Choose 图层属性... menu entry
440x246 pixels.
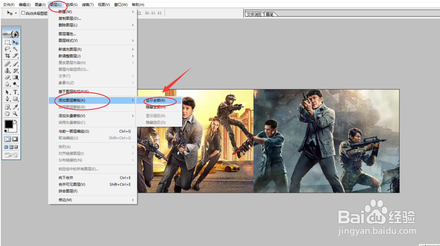tap(93, 34)
